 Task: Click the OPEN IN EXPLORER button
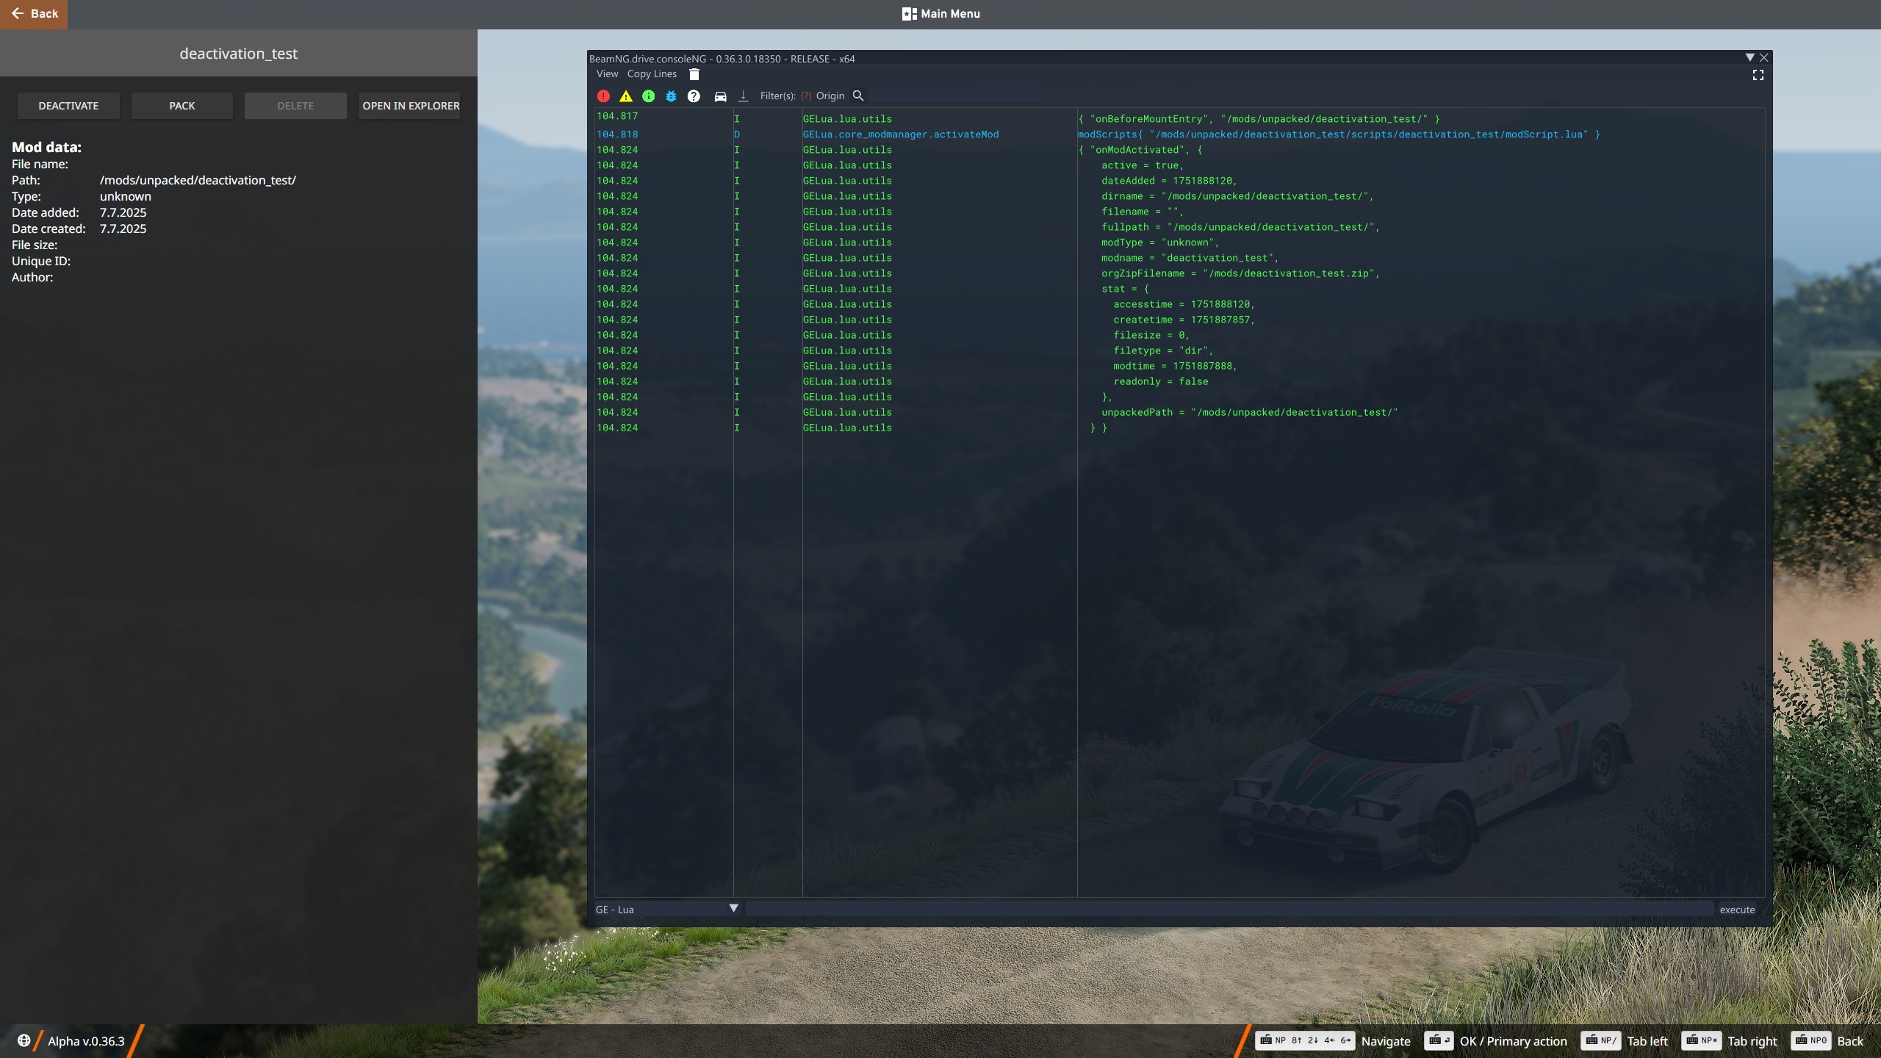point(410,106)
